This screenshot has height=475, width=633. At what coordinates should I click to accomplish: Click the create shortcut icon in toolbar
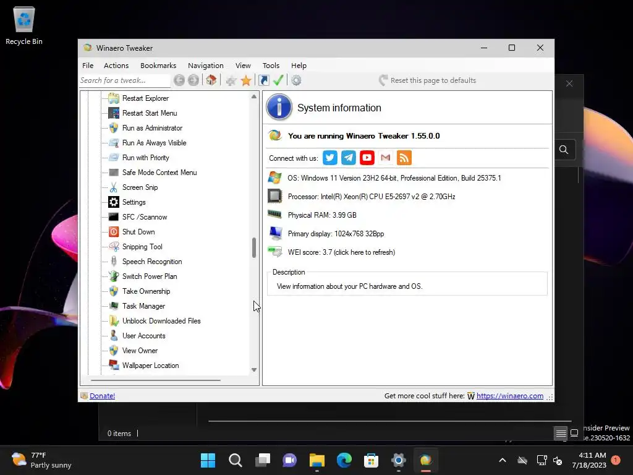click(263, 80)
